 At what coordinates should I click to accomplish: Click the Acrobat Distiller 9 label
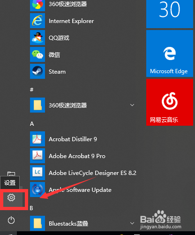[73, 139]
